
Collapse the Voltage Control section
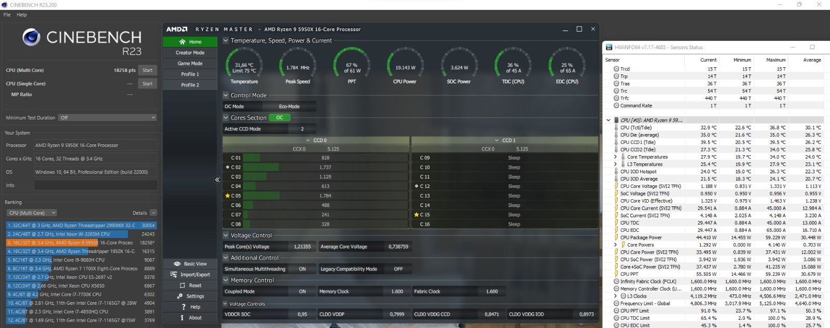pos(226,235)
